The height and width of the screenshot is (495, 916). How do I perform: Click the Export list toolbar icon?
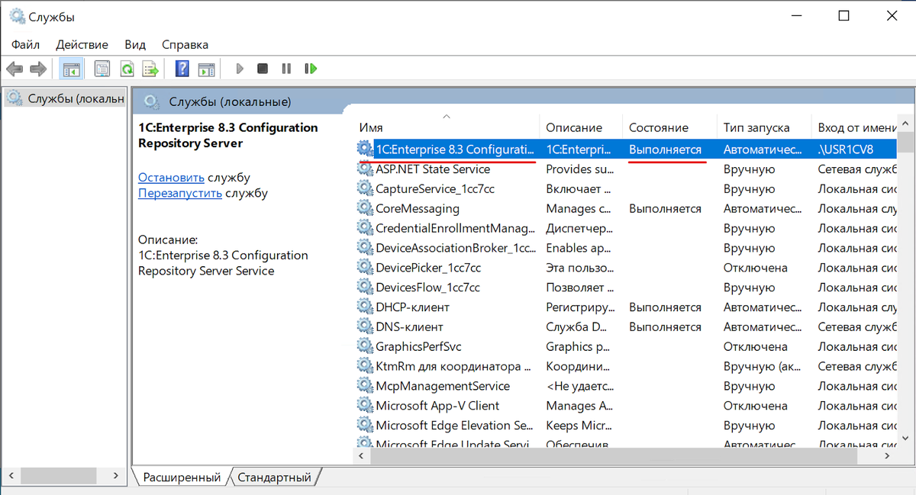[x=150, y=69]
